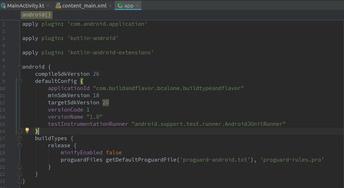Switch to the MainActivity.kt tab
Image resolution: width=344 pixels, height=188 pixels.
(25, 5)
